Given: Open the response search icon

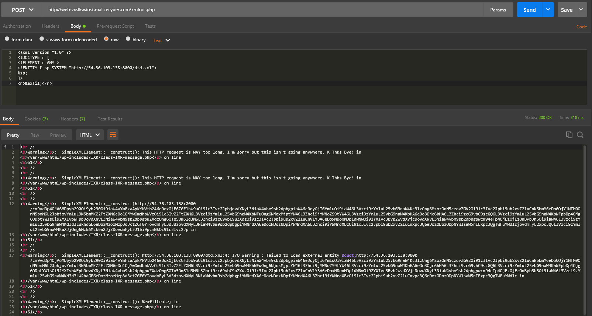Looking at the screenshot, I should (x=580, y=135).
